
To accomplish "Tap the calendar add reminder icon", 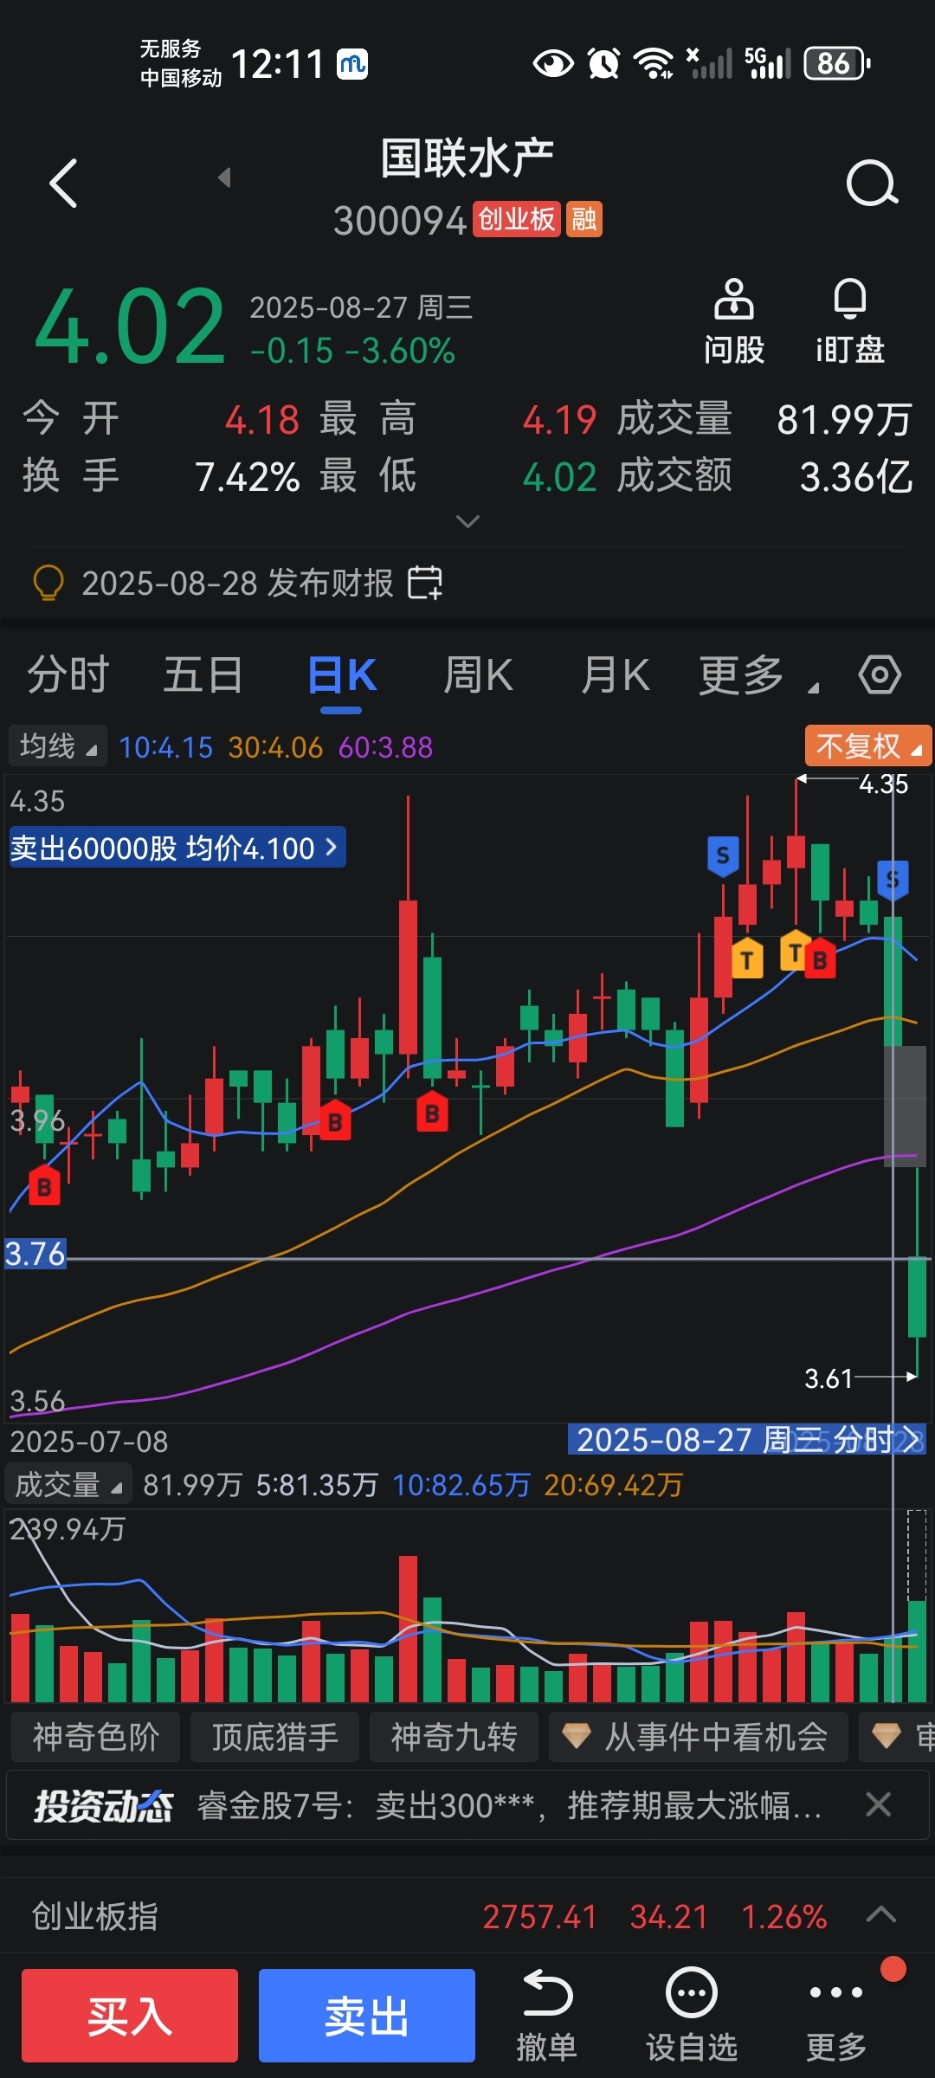I will click(425, 582).
